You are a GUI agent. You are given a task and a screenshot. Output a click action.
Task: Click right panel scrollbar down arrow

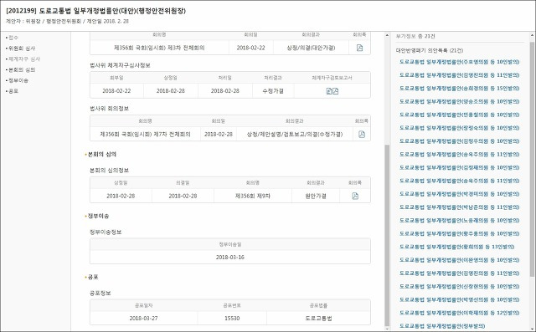pos(533,329)
